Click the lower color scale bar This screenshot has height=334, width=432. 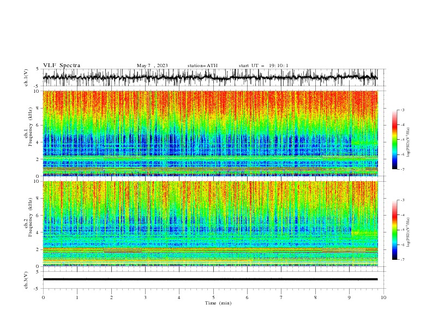(x=394, y=230)
